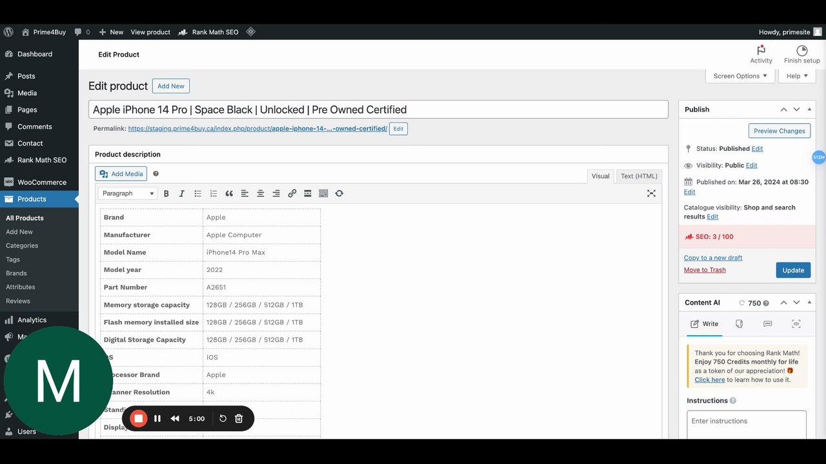Stop the screen recording
This screenshot has width=826, height=464.
(x=138, y=418)
